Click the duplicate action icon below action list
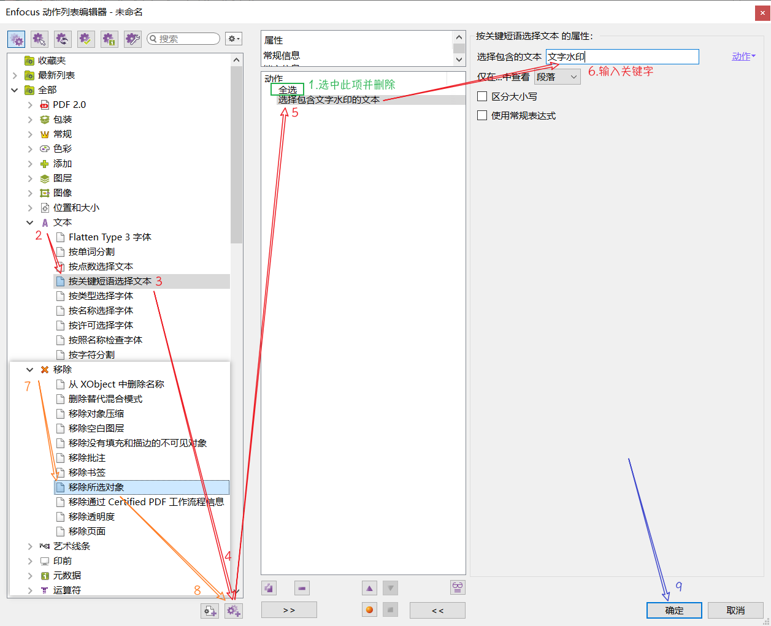Viewport: 771px width, 626px height. pos(269,588)
